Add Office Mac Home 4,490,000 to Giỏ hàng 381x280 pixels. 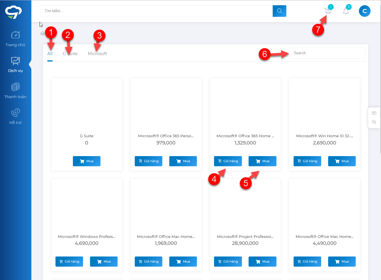[x=307, y=261]
